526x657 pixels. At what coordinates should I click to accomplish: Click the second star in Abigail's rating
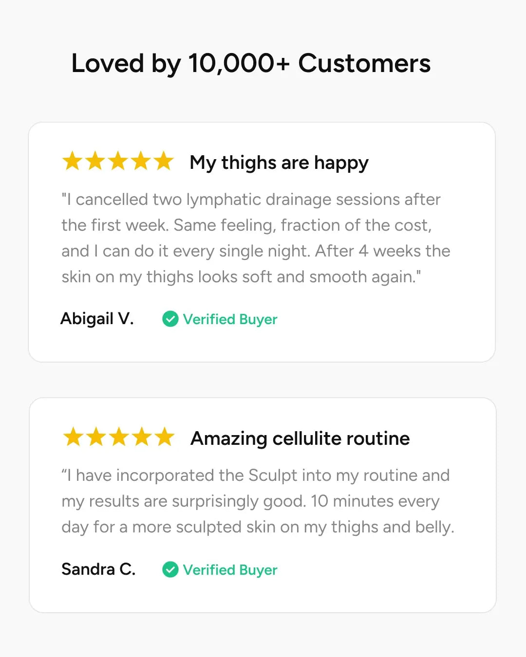(x=95, y=161)
